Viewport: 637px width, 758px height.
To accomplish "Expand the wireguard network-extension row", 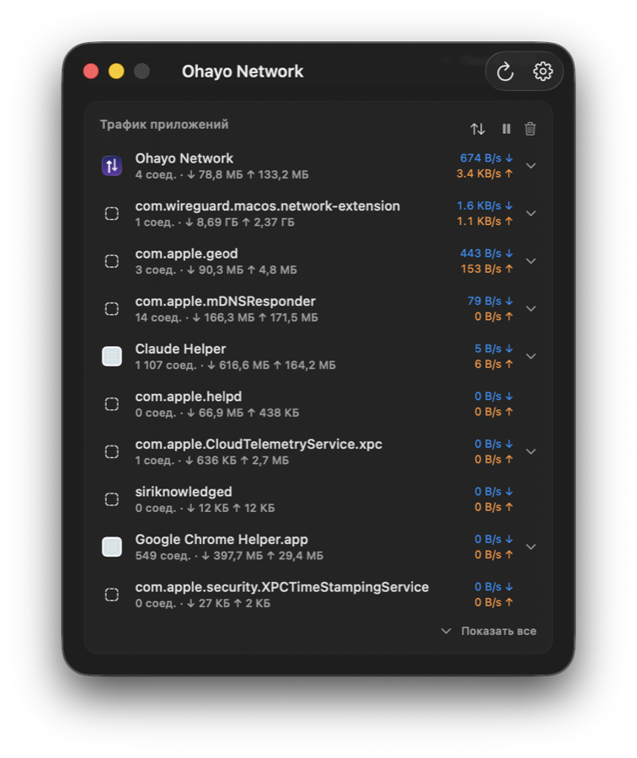I will [531, 213].
